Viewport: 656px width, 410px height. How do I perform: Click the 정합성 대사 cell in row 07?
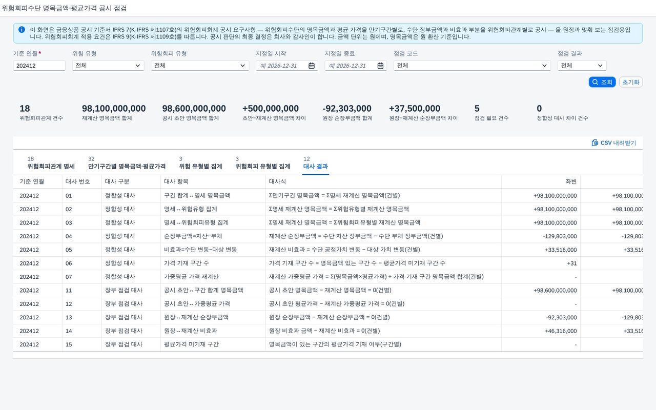tap(131, 277)
